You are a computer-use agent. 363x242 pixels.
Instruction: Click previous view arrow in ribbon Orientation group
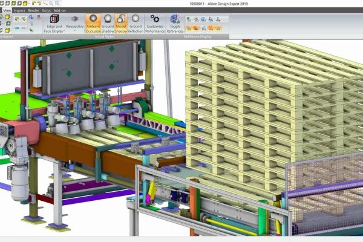tap(17, 19)
